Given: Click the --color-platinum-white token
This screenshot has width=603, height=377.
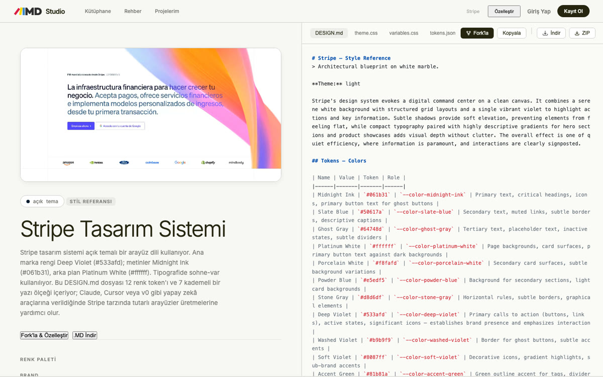Looking at the screenshot, I should [442, 246].
